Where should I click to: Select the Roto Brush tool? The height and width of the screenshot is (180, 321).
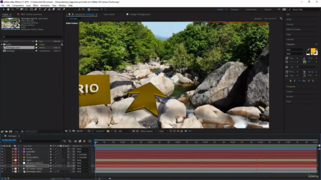click(59, 9)
